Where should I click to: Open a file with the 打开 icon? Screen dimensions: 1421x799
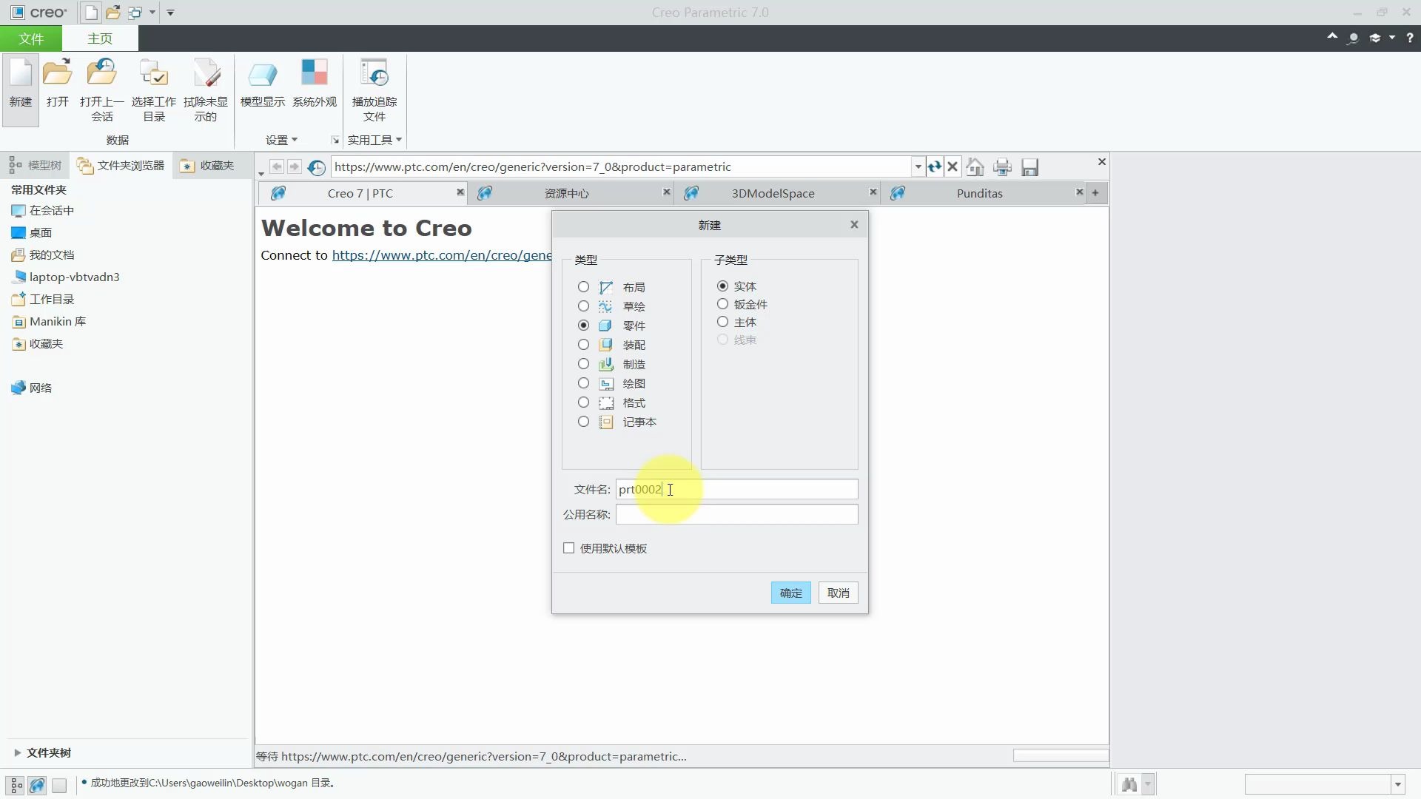(x=57, y=81)
